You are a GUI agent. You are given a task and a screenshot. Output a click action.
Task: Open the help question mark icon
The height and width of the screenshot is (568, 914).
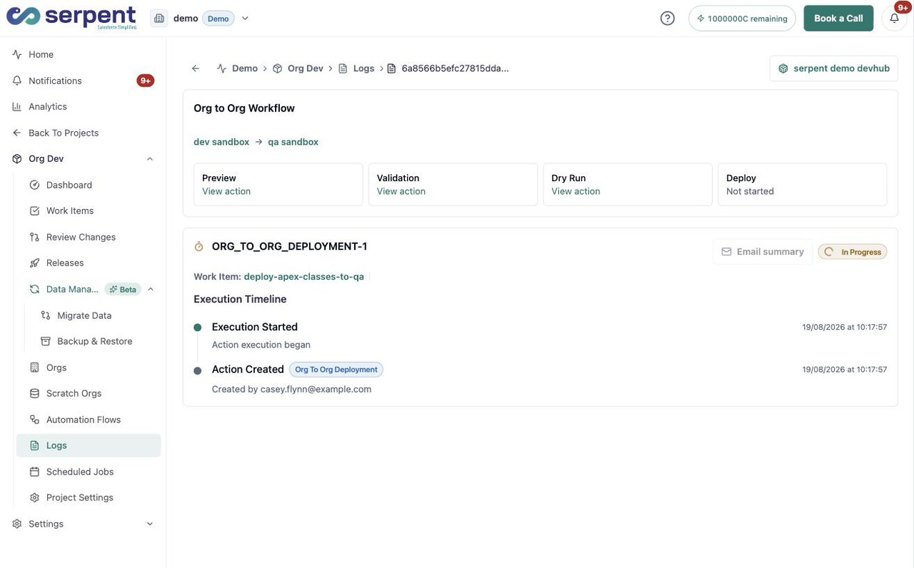point(668,19)
